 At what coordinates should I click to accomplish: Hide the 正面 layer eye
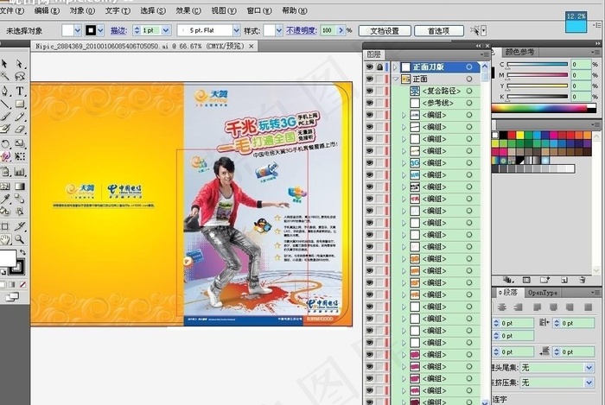370,79
